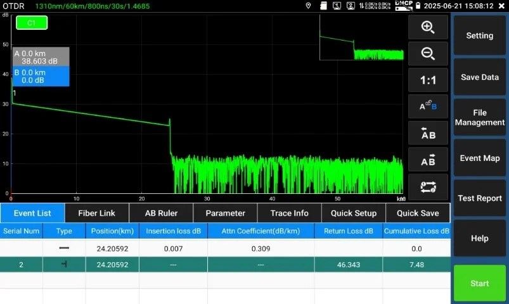Screen dimensions: 509x304
Task: Click the fiber section line icon in first row
Action: [x=64, y=248]
